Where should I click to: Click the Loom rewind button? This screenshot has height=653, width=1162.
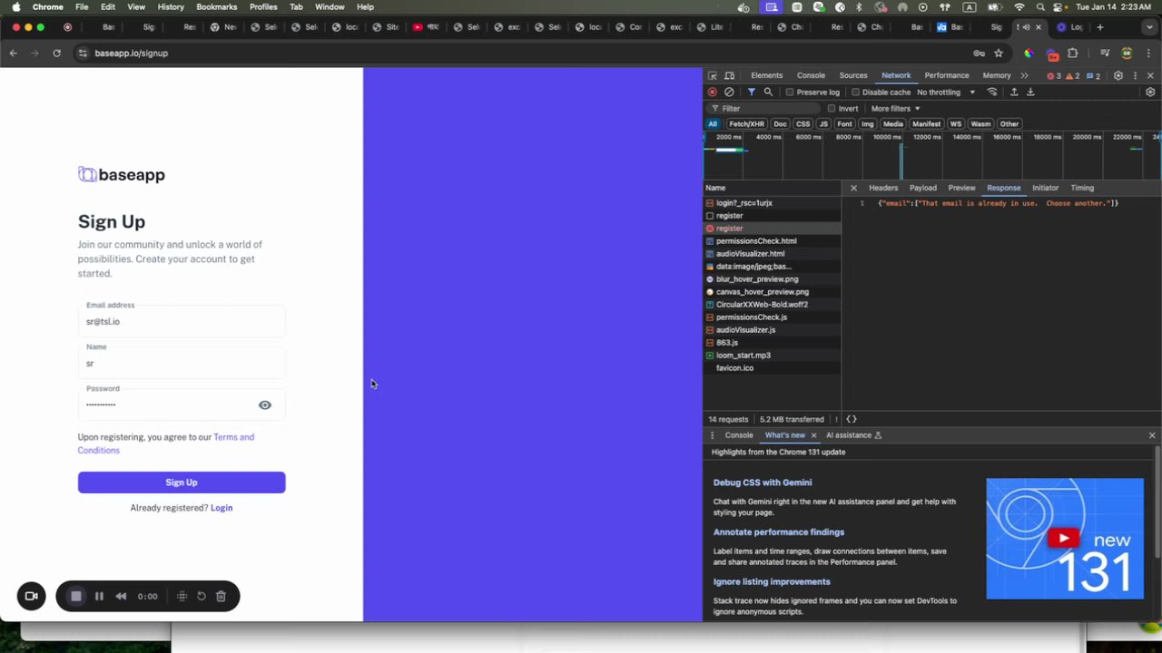tap(121, 596)
